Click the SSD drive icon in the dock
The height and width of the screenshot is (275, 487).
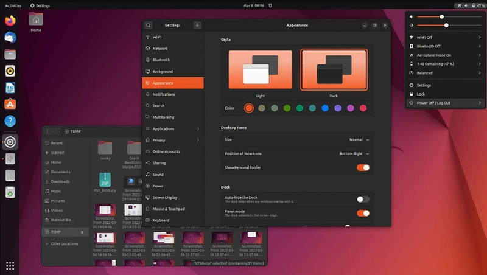[x=10, y=176]
